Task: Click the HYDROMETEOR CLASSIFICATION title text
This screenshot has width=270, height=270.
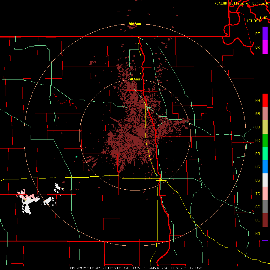Action: (x=105, y=268)
